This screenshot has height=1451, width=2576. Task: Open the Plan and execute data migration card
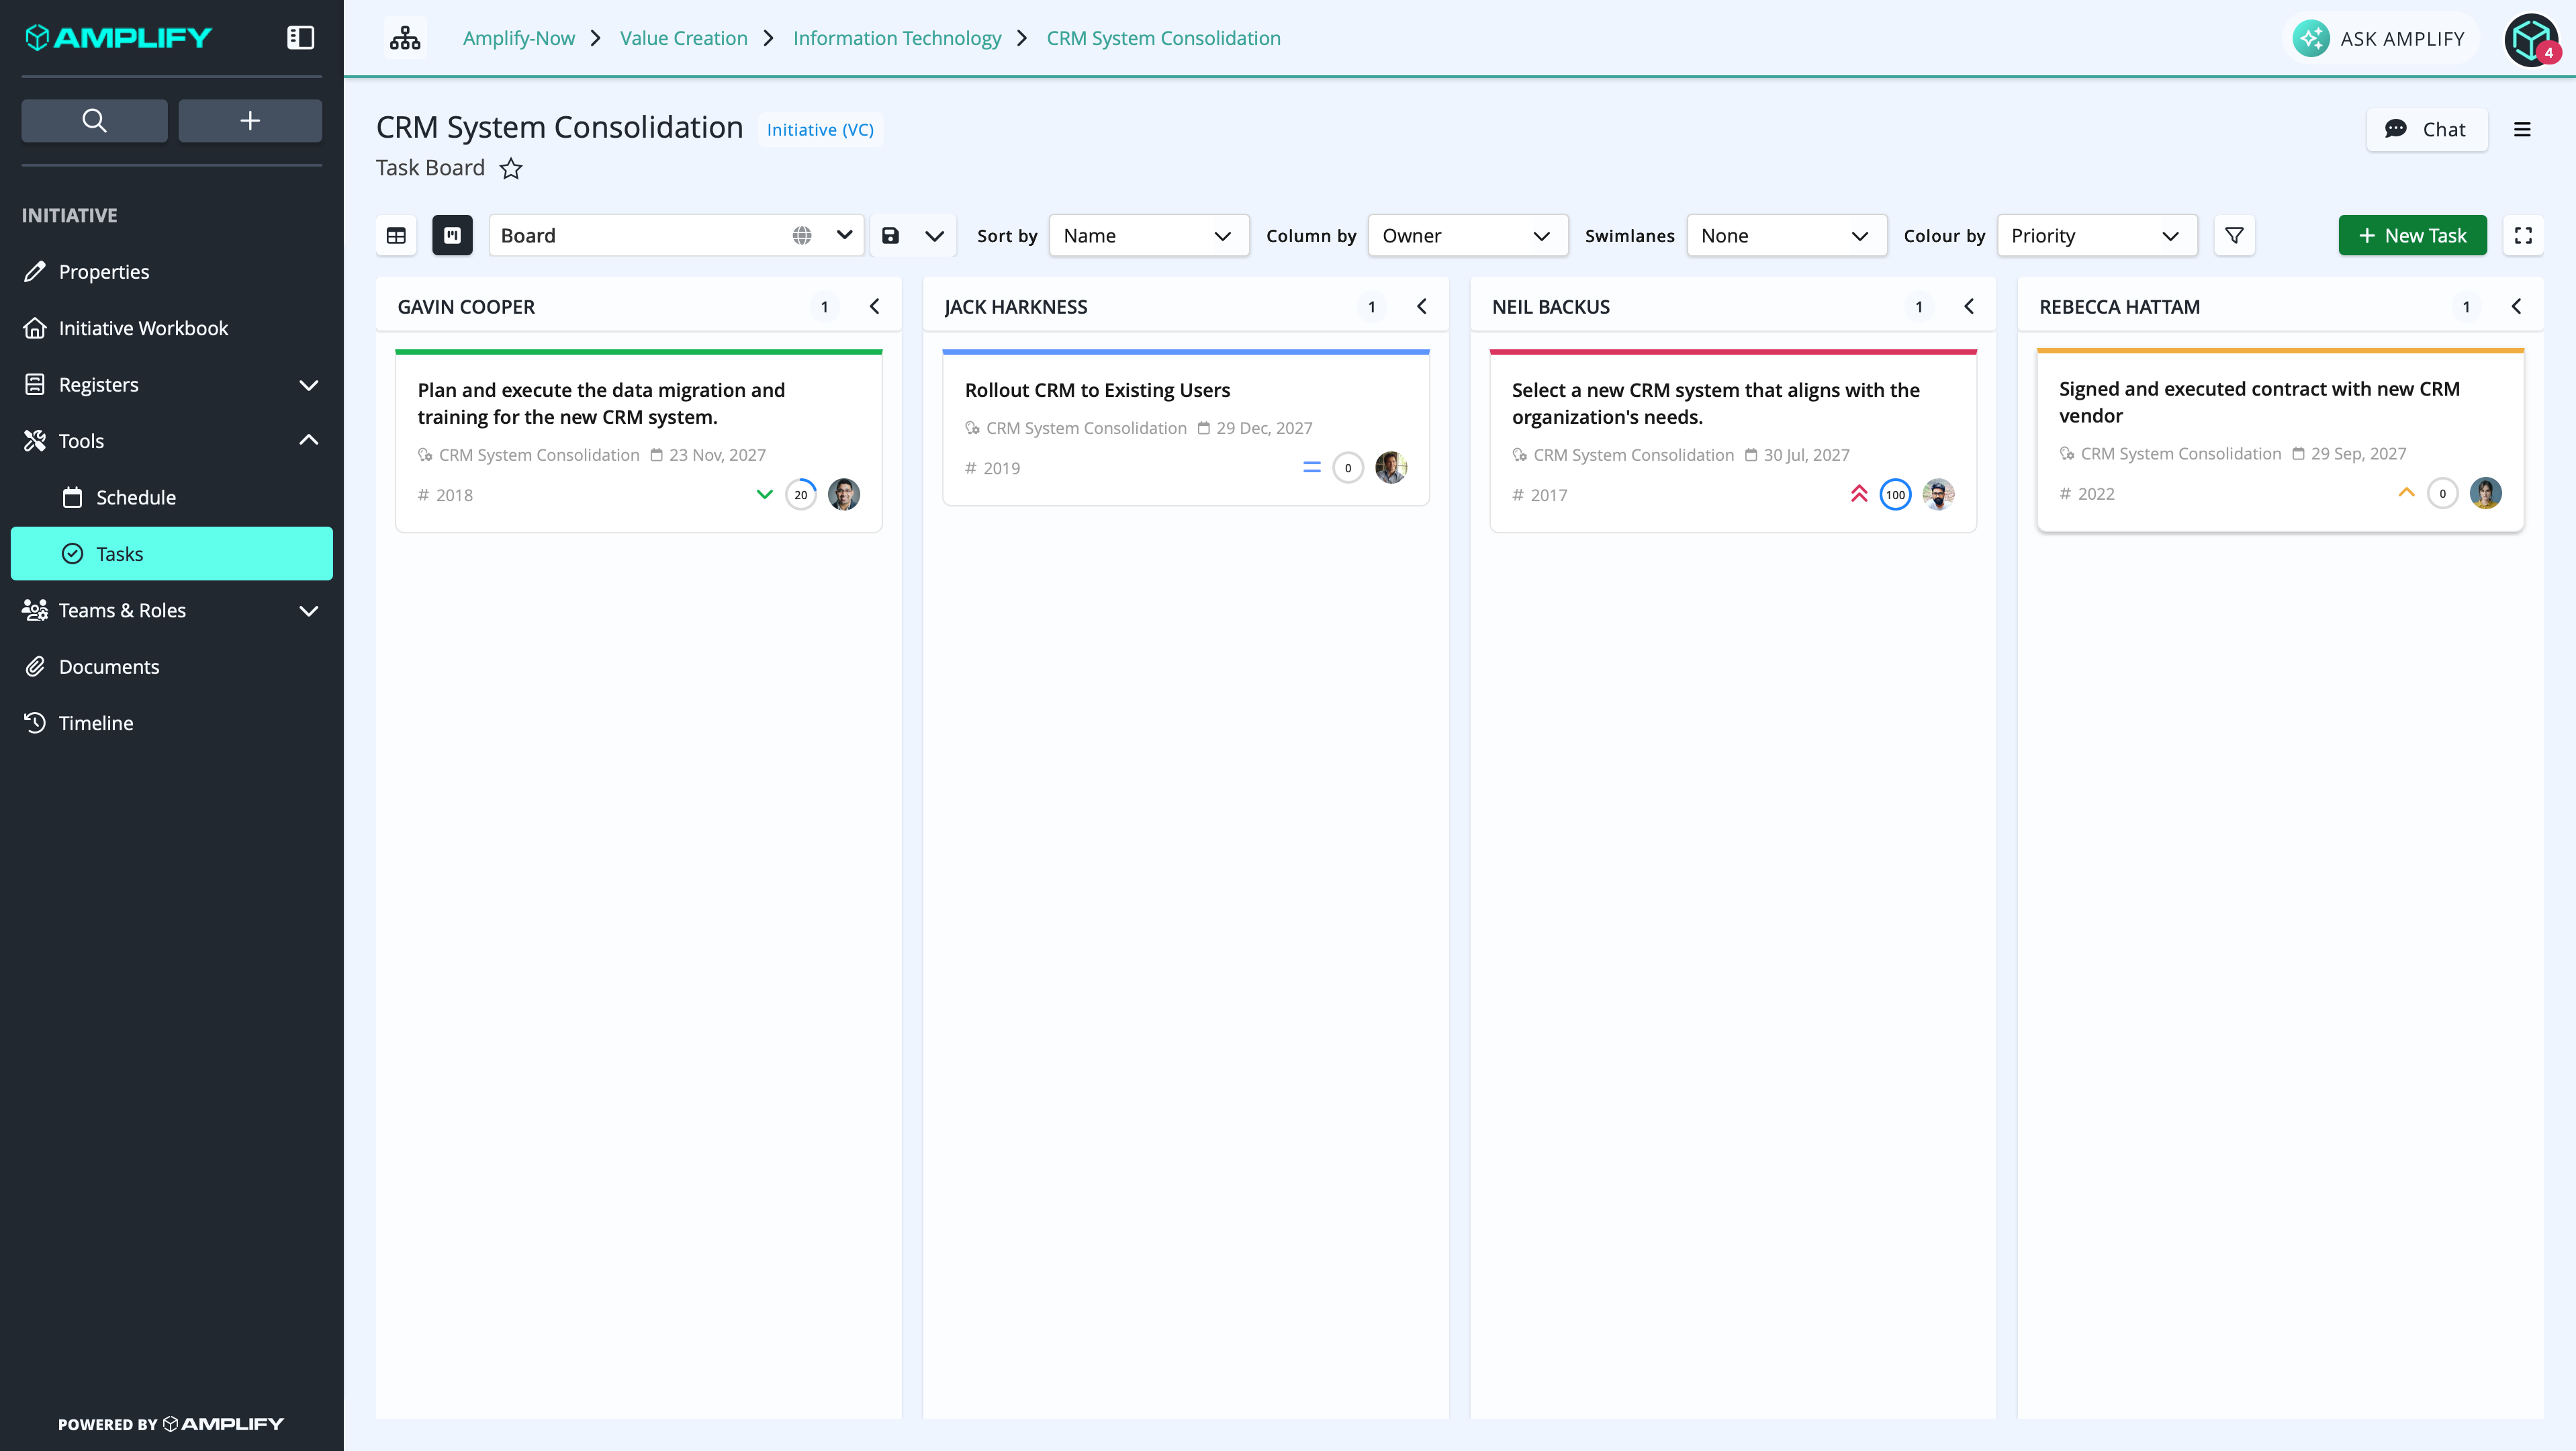pyautogui.click(x=638, y=441)
